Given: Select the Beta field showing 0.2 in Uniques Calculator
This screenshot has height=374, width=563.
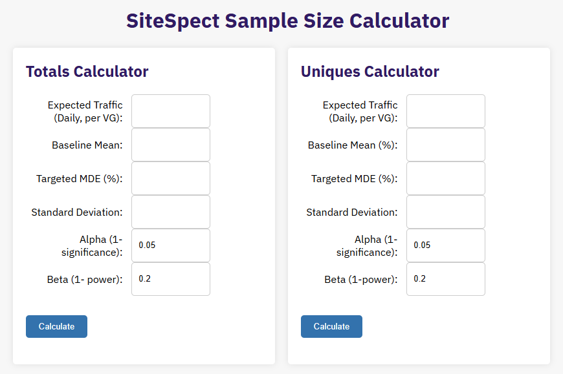Looking at the screenshot, I should pyautogui.click(x=445, y=279).
